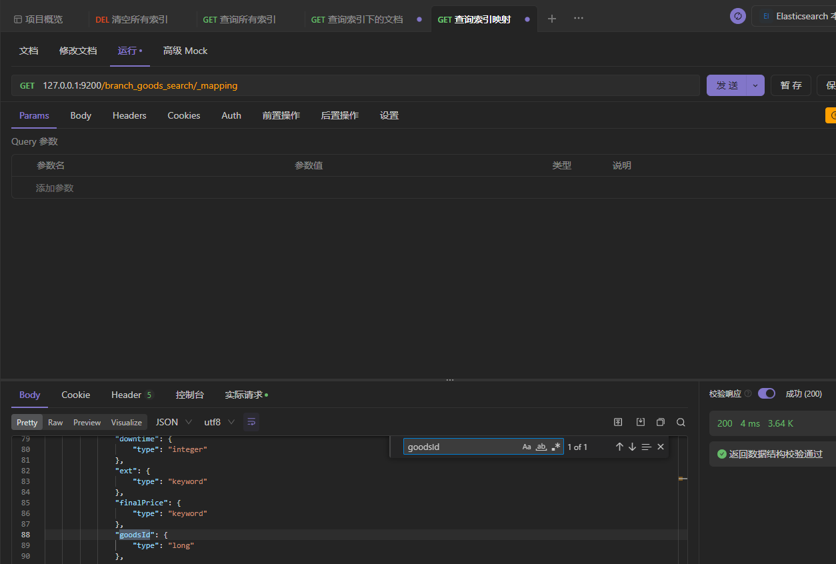
Task: Click the extract response upload icon
Action: click(x=618, y=422)
